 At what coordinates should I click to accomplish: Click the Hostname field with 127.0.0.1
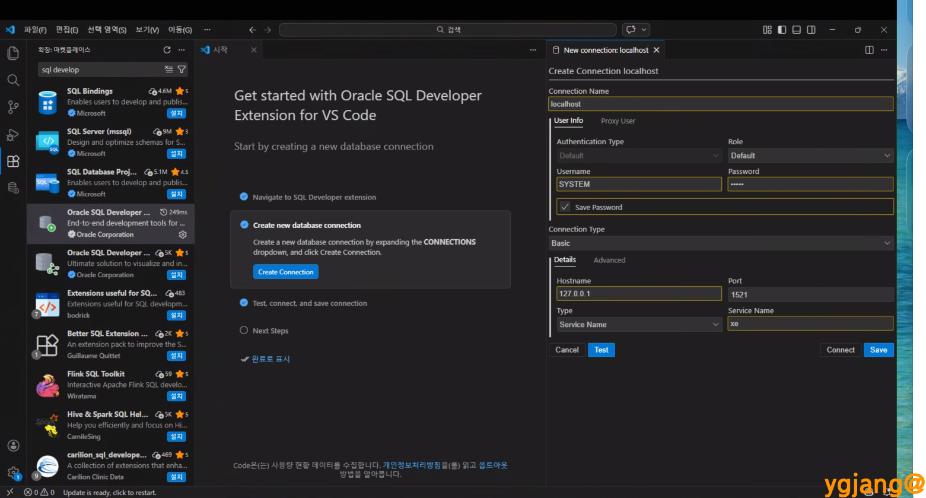click(x=639, y=293)
